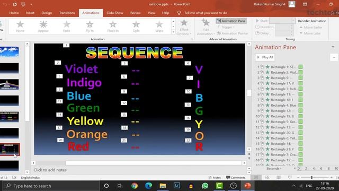Viewport: 339px width, 191px height.
Task: Click Add Animation button
Action: click(x=206, y=27)
